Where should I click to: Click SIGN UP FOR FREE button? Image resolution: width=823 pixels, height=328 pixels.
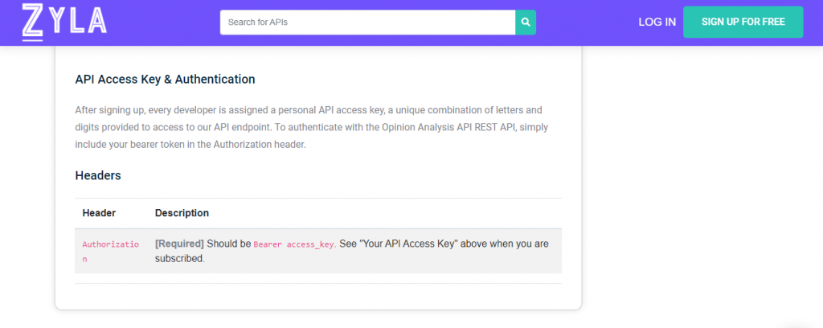[743, 22]
